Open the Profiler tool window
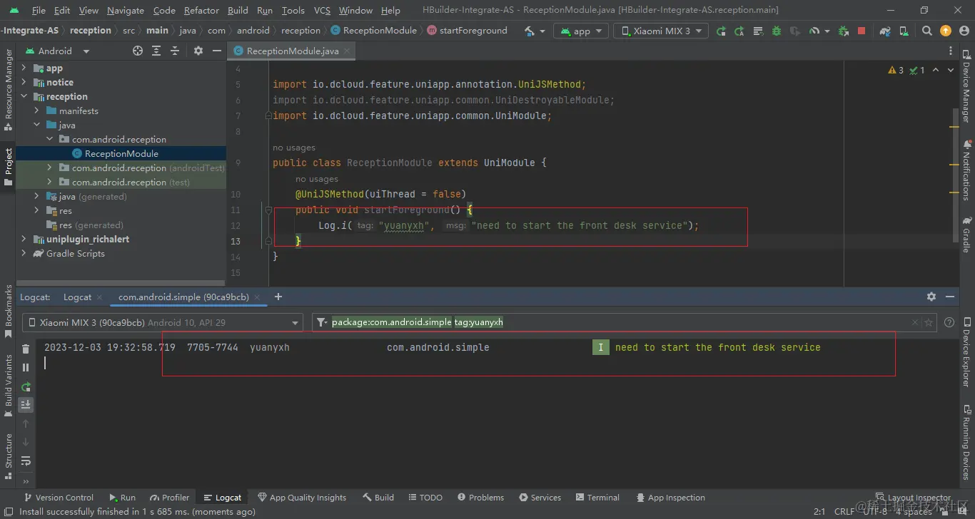 pos(170,498)
